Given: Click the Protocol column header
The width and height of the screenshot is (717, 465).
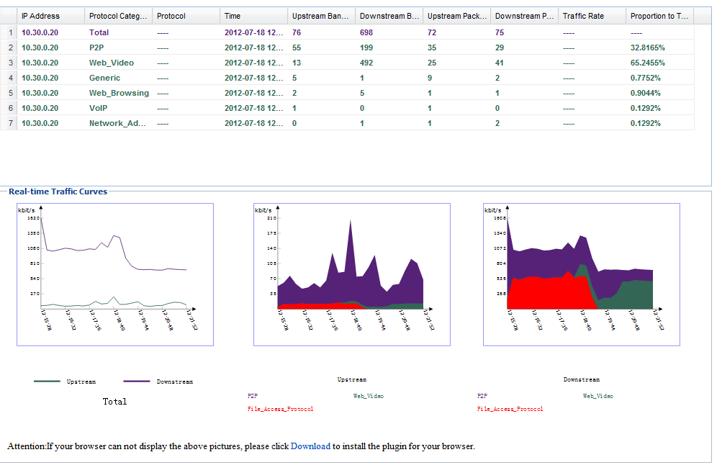Looking at the screenshot, I should pos(171,16).
